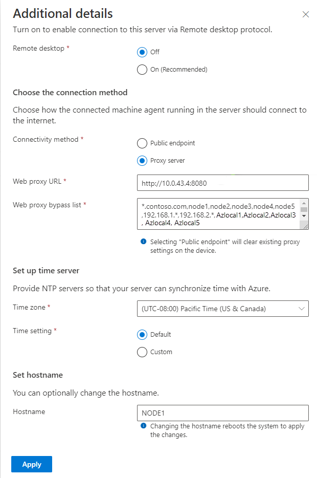Close the Additional details panel
This screenshot has width=317, height=478.
[x=305, y=14]
